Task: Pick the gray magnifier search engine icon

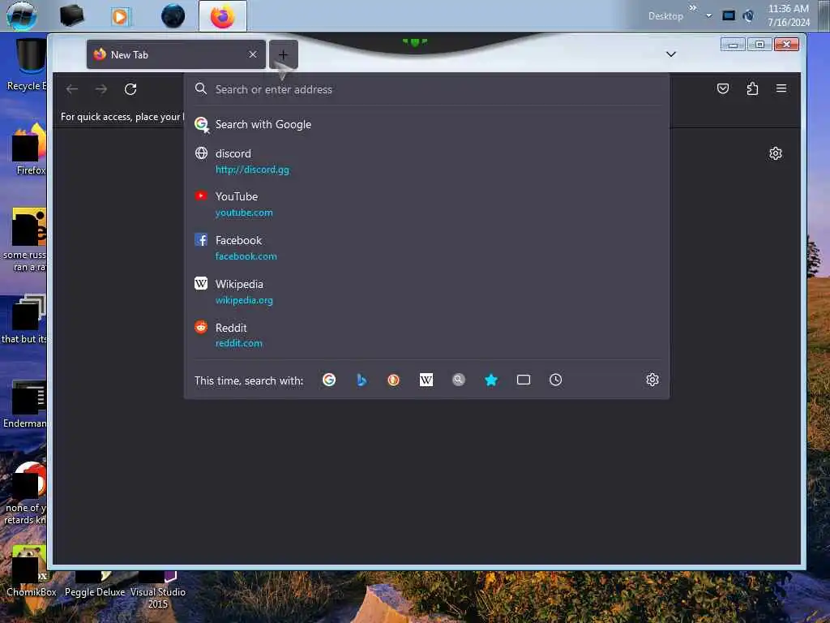Action: tap(459, 380)
